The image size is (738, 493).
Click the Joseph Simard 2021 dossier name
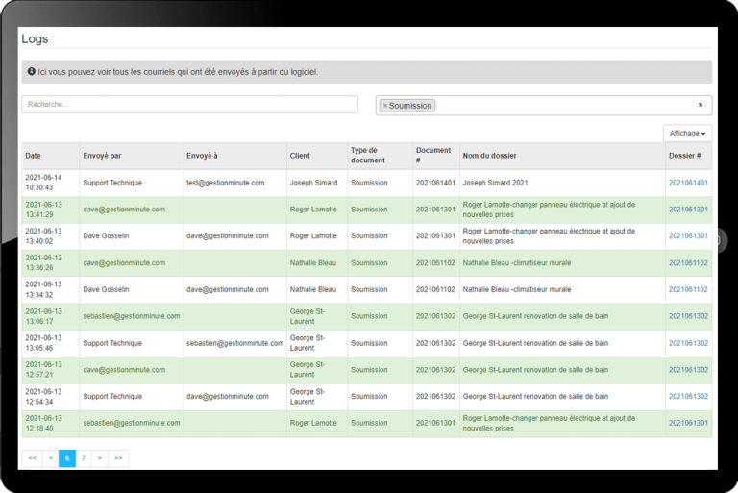[x=495, y=183]
